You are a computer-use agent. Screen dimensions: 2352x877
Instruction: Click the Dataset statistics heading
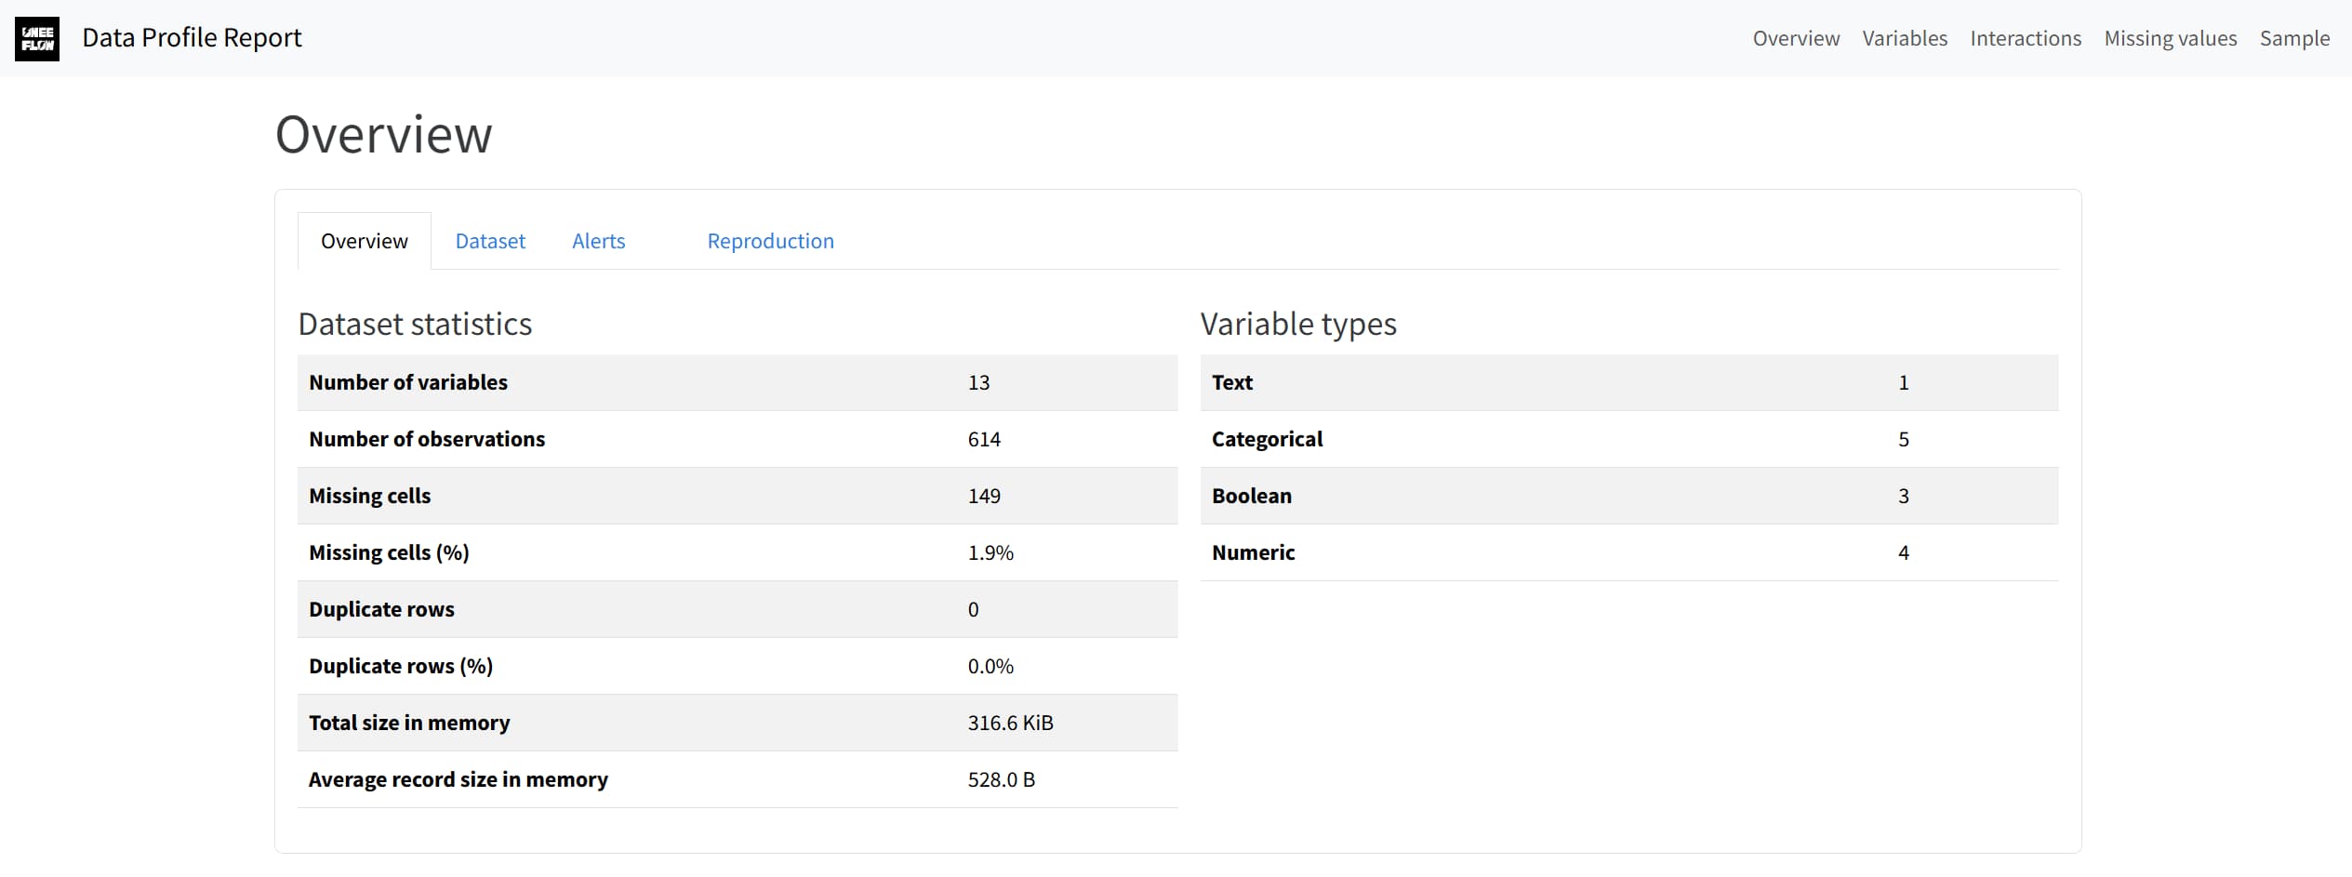[x=415, y=324]
